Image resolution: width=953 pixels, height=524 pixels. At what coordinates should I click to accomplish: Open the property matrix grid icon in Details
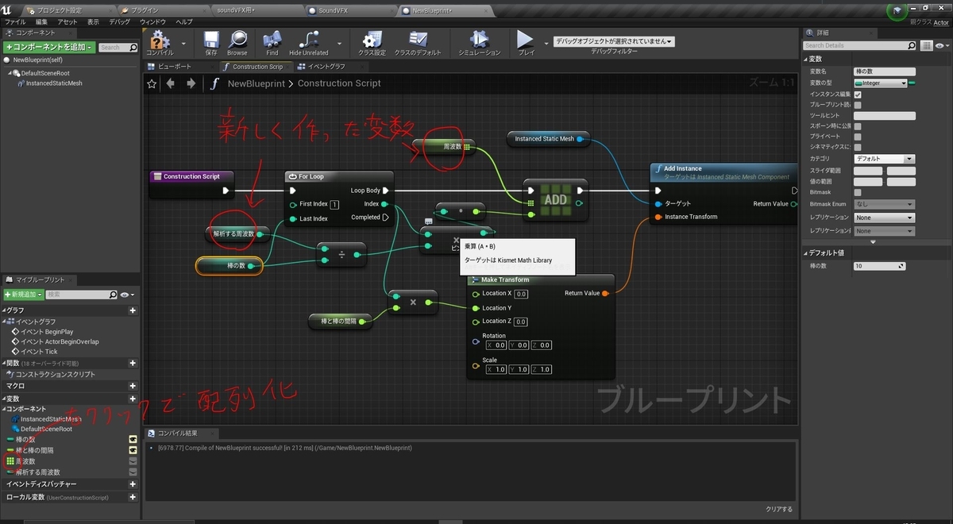(928, 45)
